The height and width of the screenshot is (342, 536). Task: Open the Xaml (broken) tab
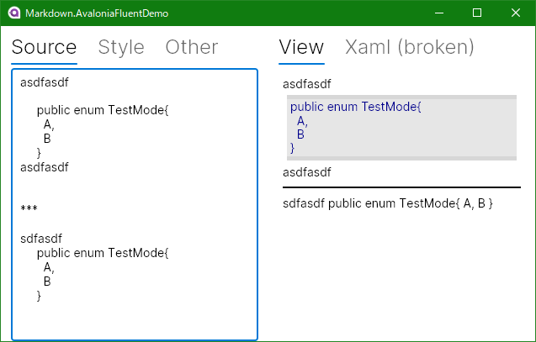tap(410, 47)
